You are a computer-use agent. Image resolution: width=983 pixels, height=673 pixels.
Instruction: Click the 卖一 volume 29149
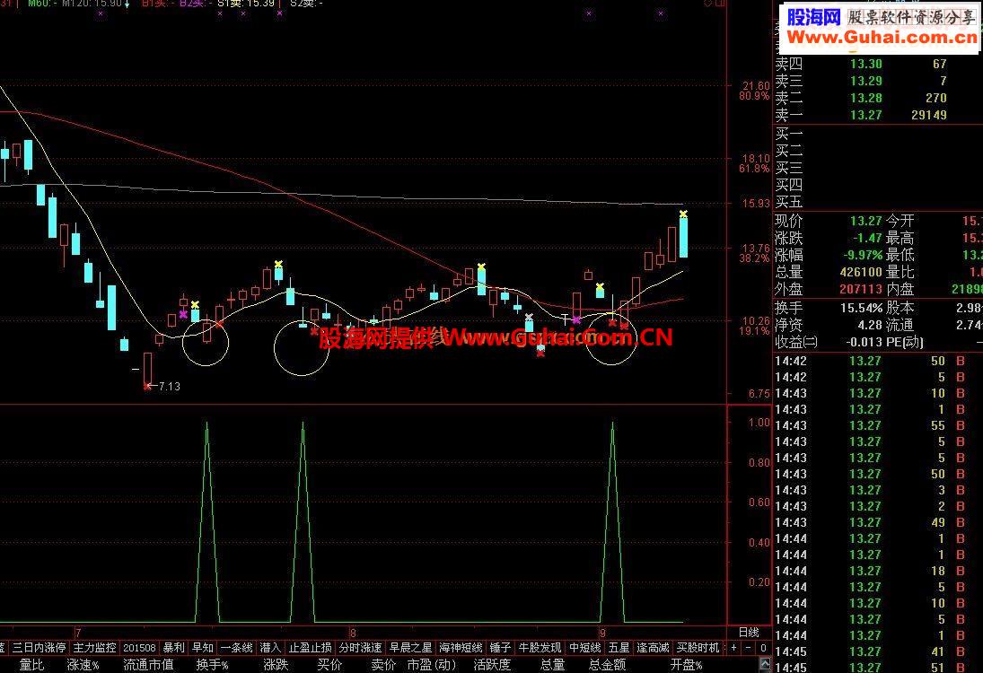point(928,115)
